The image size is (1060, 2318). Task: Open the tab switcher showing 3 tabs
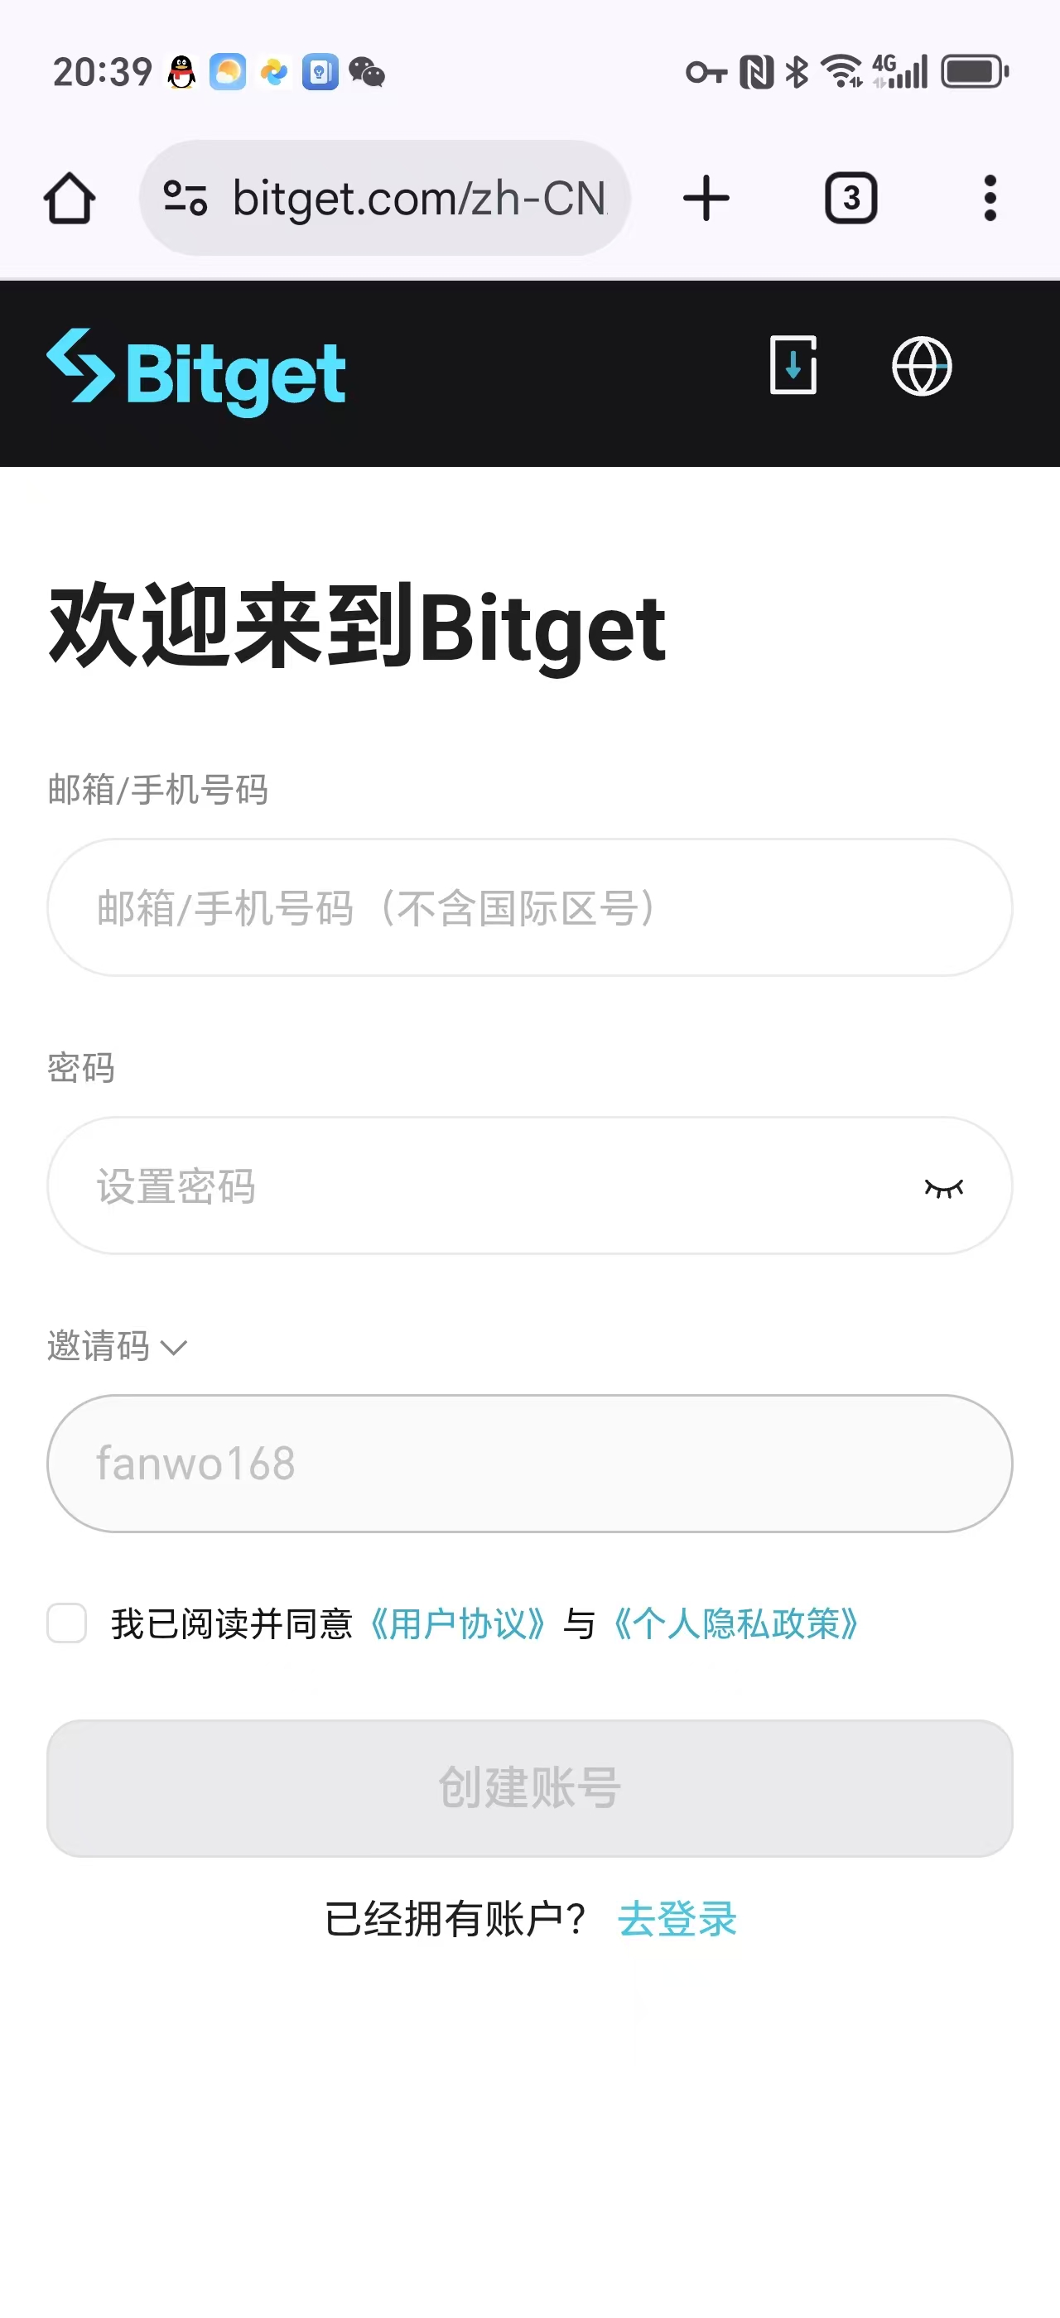pos(850,198)
